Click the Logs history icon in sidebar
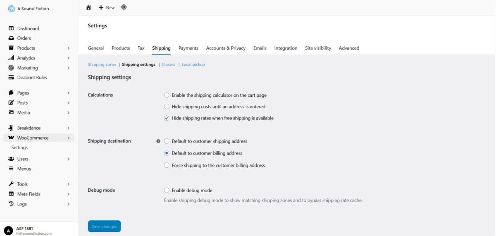This screenshot has height=236, width=496. coord(11,204)
